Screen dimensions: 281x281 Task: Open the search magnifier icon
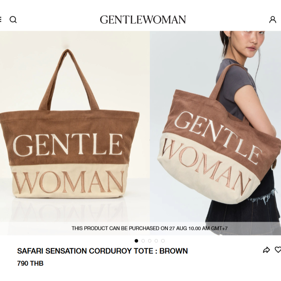point(13,20)
